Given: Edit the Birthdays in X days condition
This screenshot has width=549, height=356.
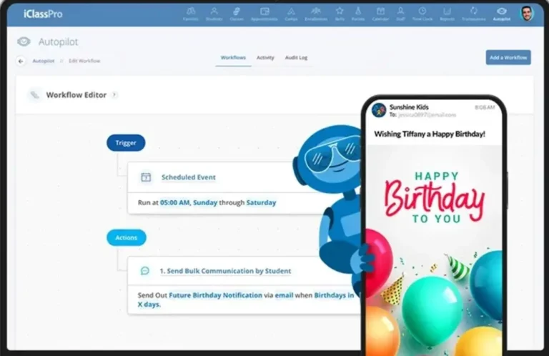Looking at the screenshot, I should click(x=246, y=300).
